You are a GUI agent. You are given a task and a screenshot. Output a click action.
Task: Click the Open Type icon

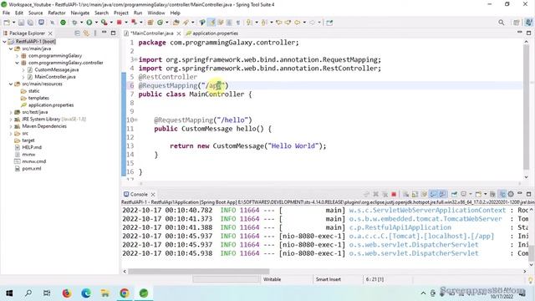(x=176, y=23)
